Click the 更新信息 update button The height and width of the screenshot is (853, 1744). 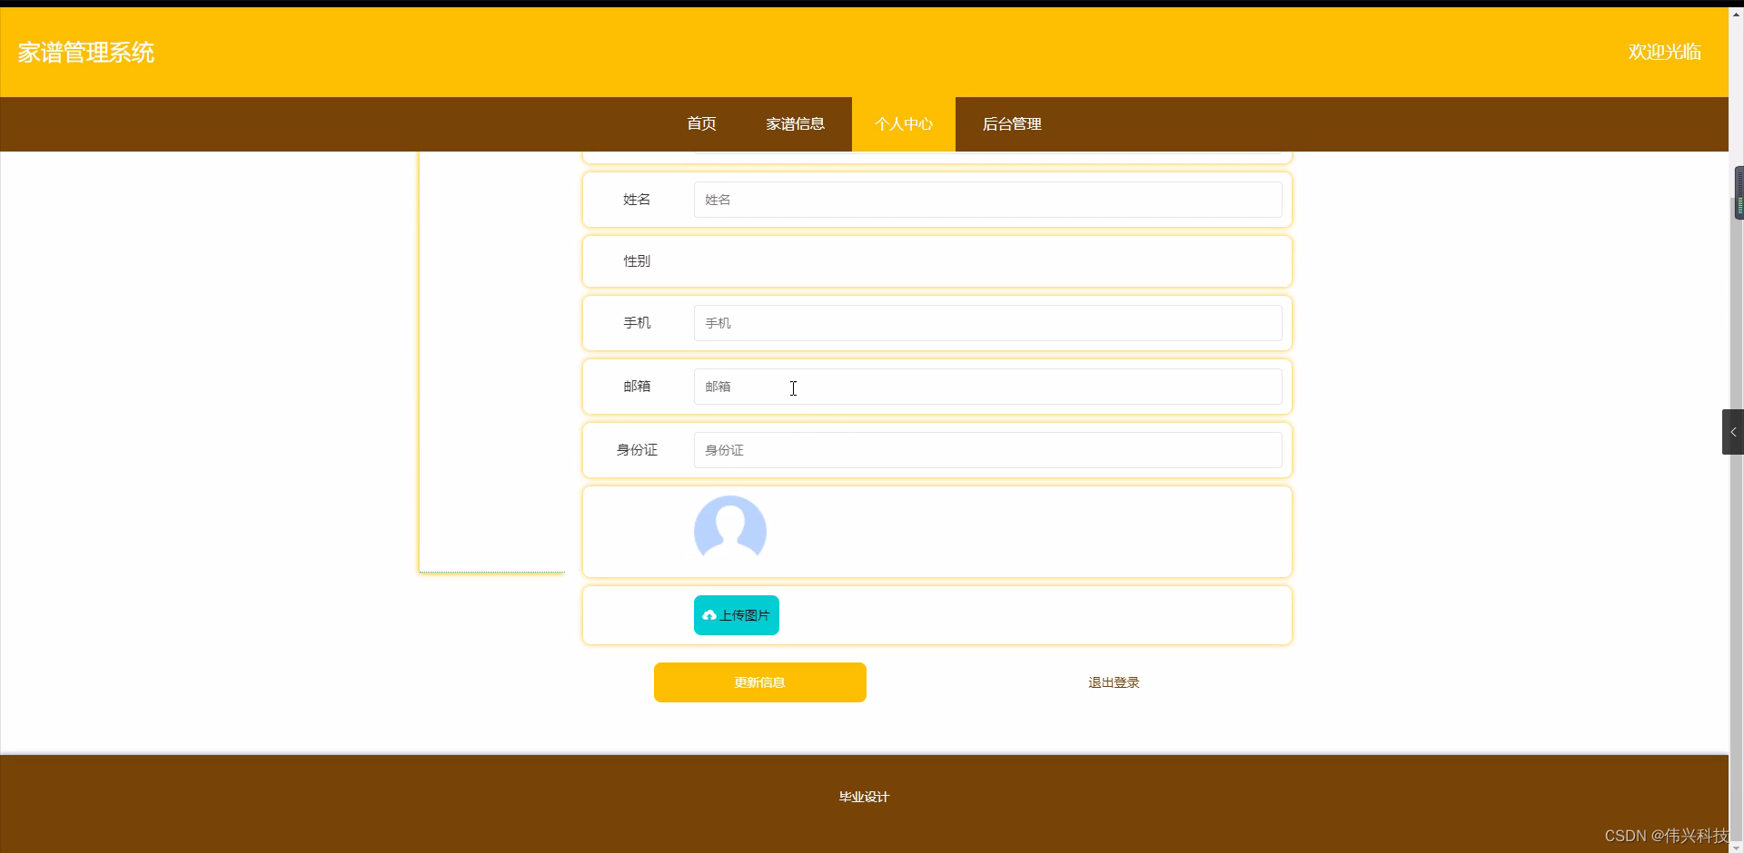click(759, 681)
